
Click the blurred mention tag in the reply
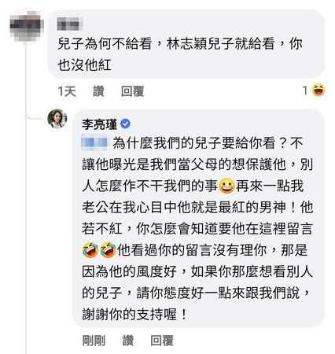pos(94,143)
